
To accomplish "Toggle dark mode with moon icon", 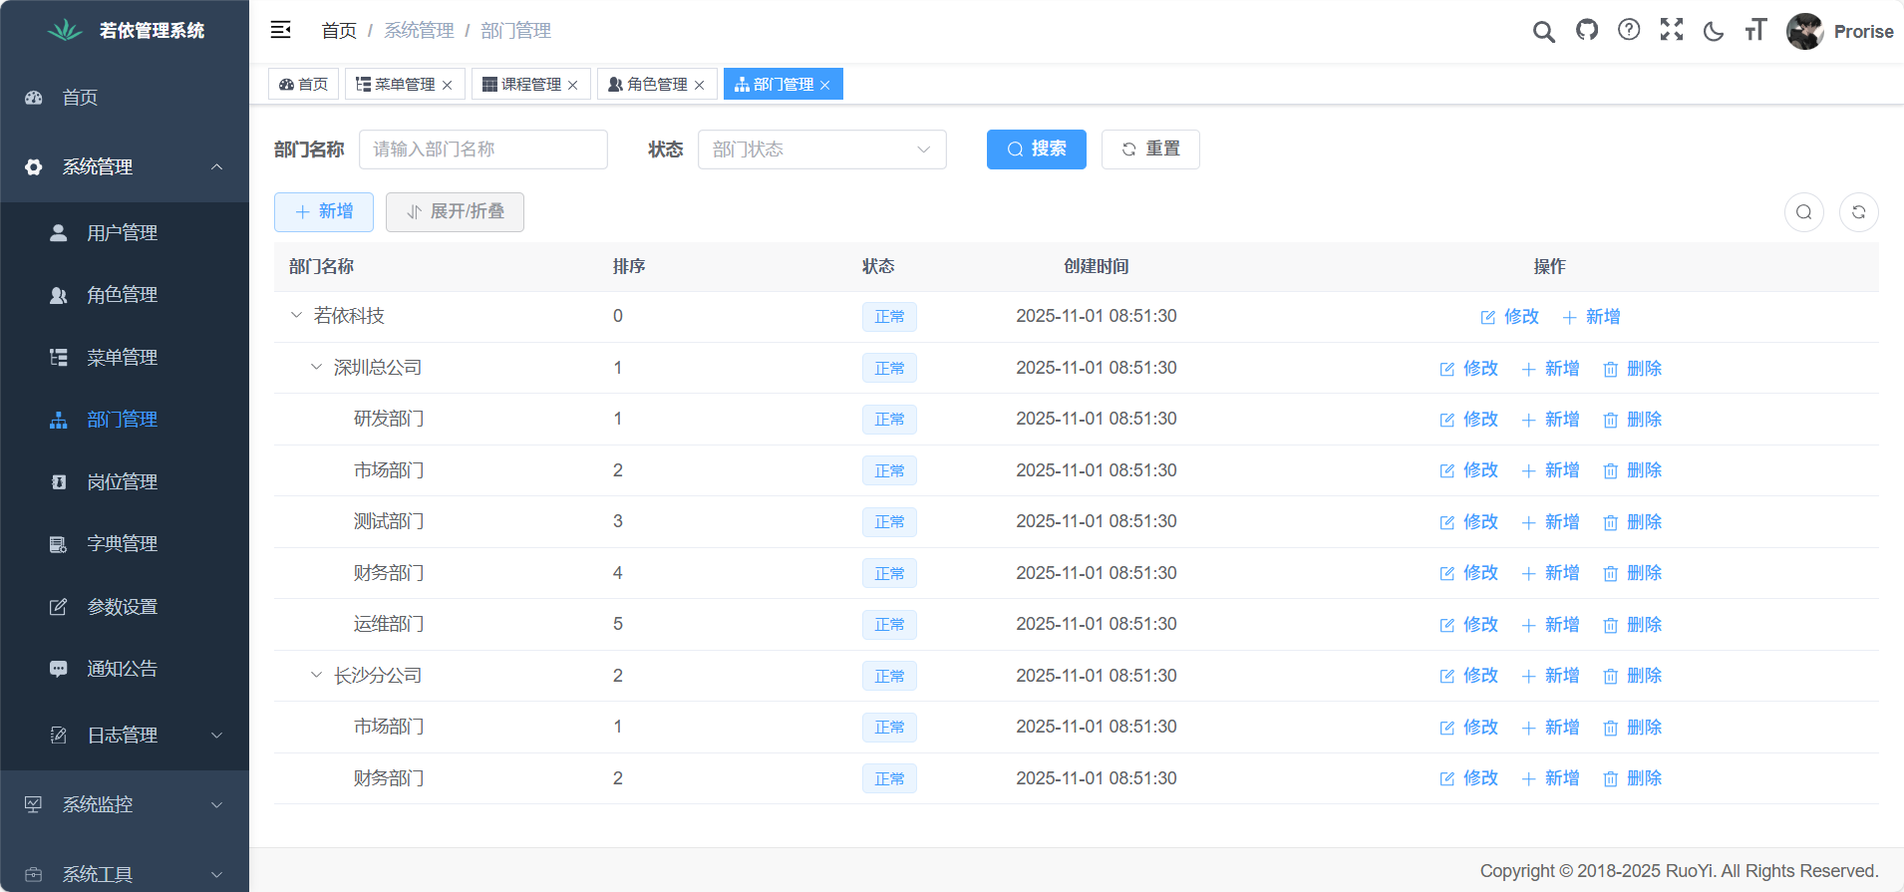I will point(1714,31).
